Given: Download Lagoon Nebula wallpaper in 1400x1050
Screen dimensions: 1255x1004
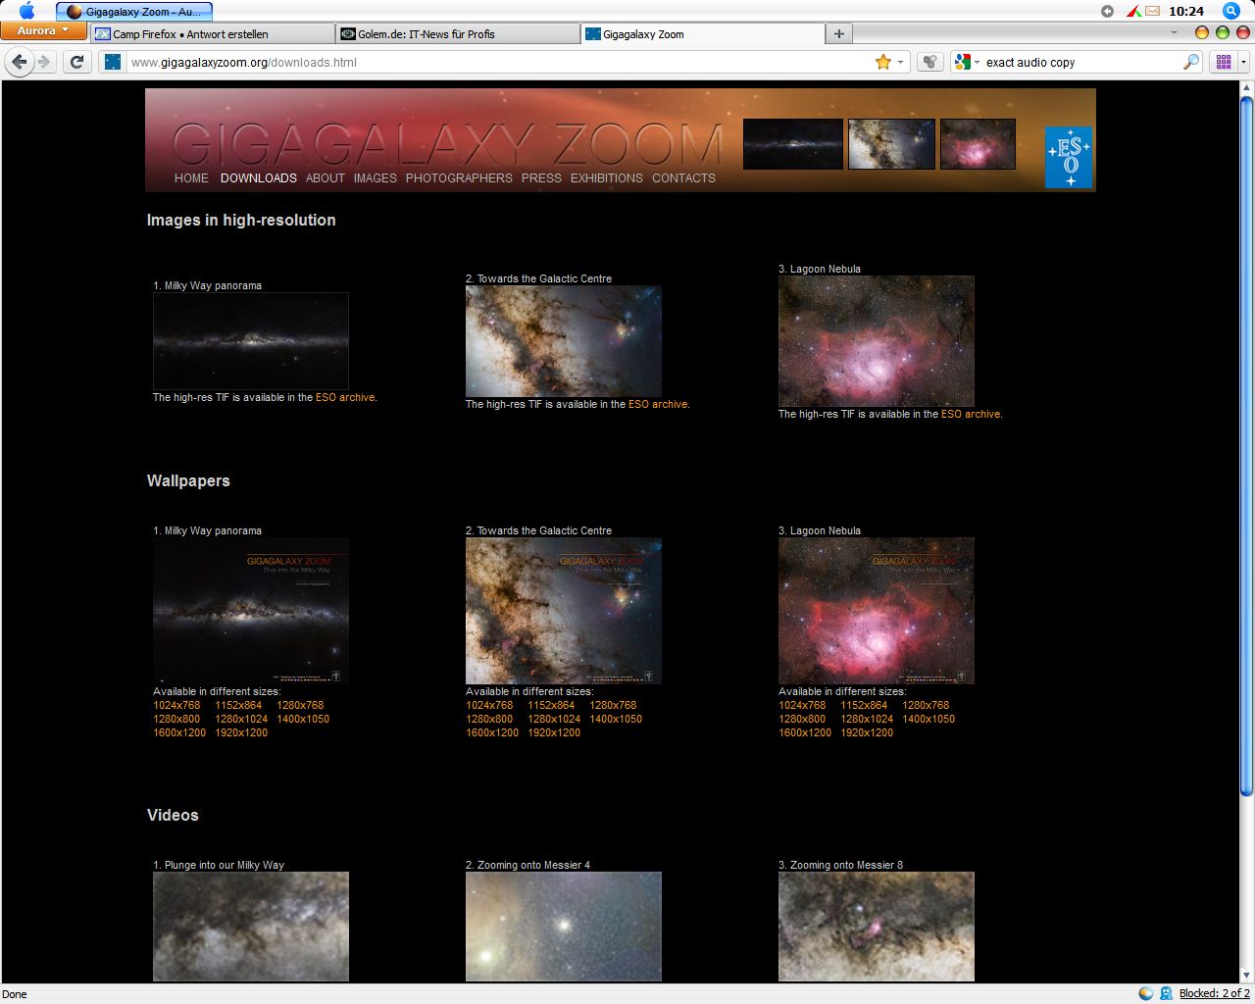Looking at the screenshot, I should pos(929,720).
